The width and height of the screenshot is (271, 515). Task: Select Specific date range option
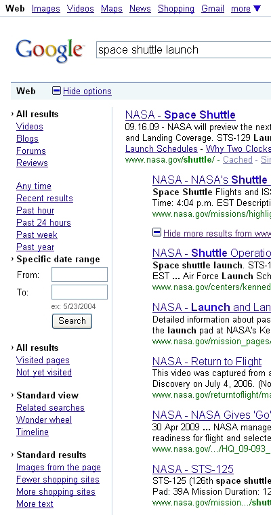[x=58, y=259]
